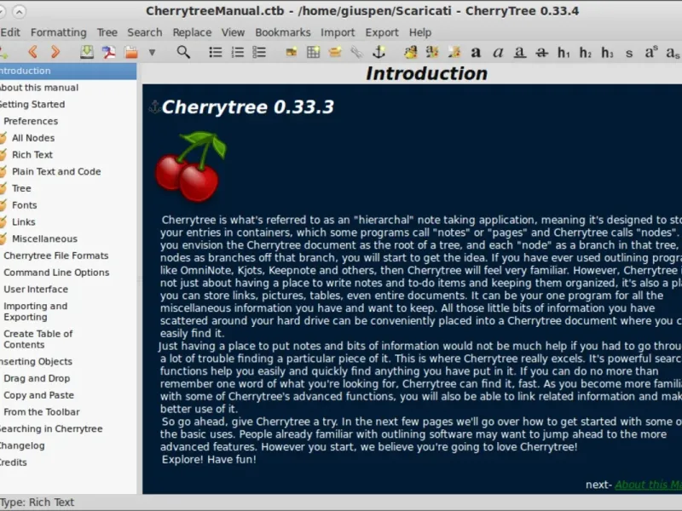Toggle underline formatting icon
682x511 pixels.
(x=520, y=53)
